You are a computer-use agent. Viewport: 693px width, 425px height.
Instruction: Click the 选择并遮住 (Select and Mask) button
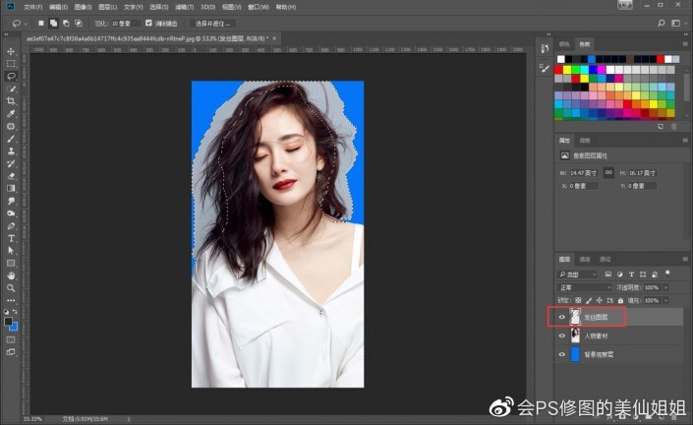(212, 22)
